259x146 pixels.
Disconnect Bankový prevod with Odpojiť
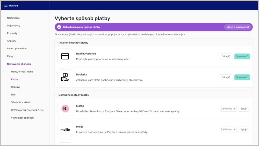coord(226,56)
